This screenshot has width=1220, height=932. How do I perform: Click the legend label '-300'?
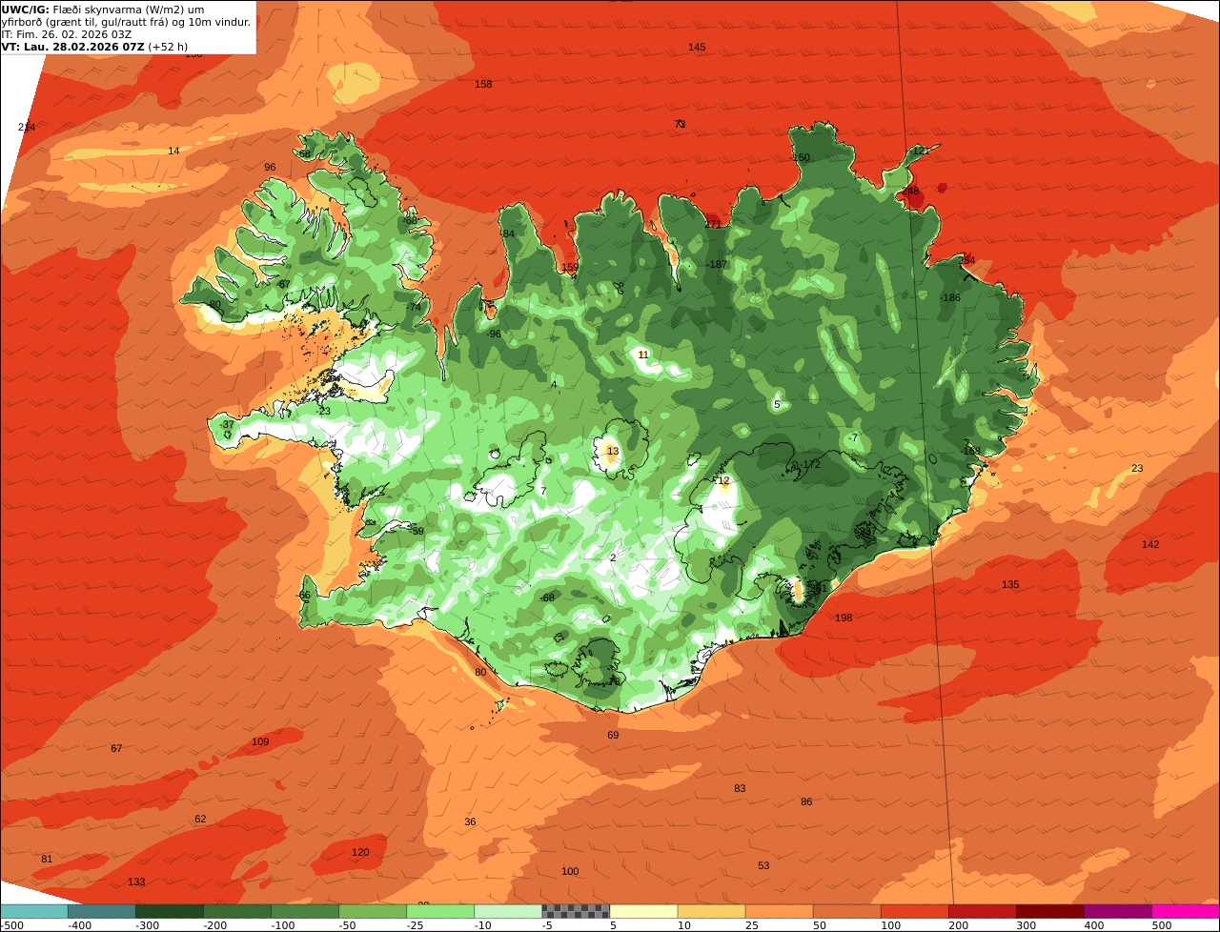[x=146, y=924]
